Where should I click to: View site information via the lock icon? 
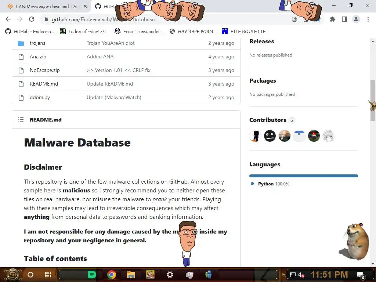[46, 19]
